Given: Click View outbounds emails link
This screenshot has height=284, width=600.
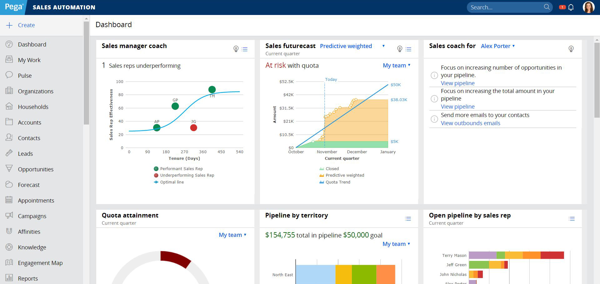Looking at the screenshot, I should click(x=470, y=123).
